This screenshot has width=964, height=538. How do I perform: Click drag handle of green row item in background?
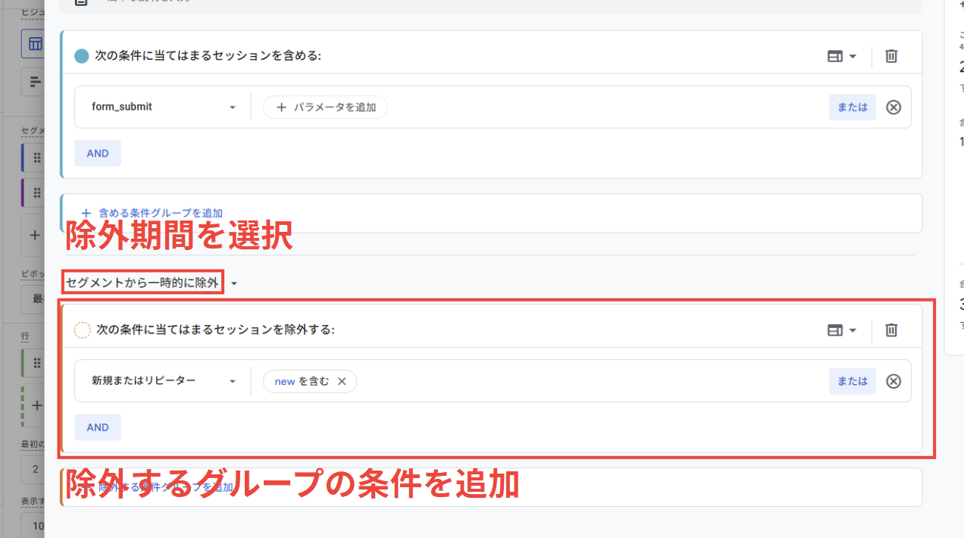point(37,363)
